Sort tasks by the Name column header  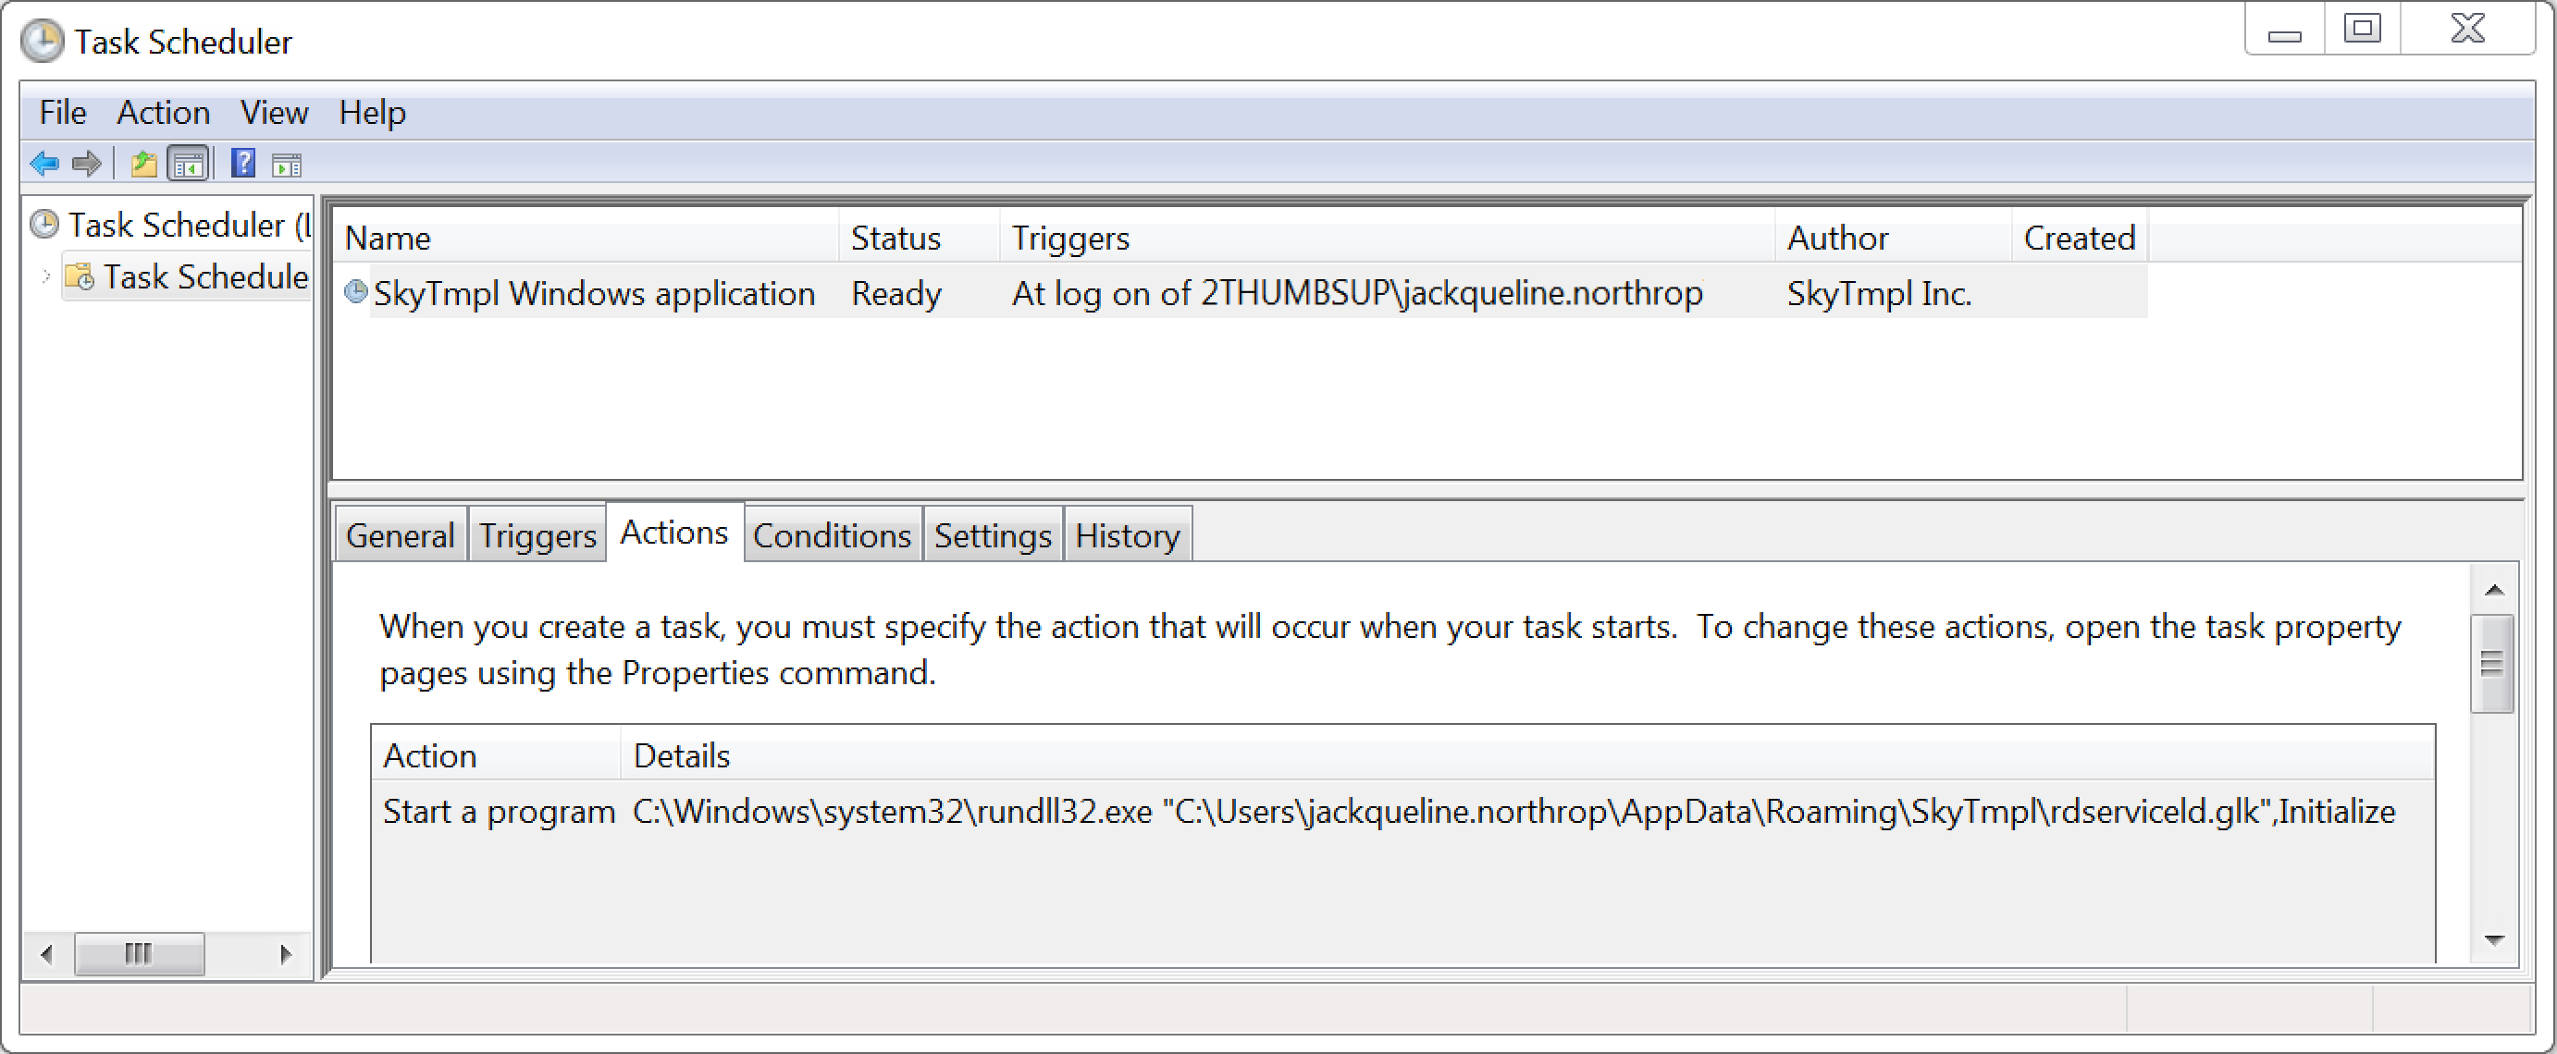coord(586,239)
